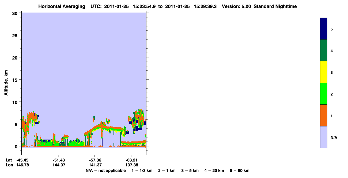The width and height of the screenshot is (348, 178).
Task: Click the 'Lon' row label
Action: click(x=9, y=165)
